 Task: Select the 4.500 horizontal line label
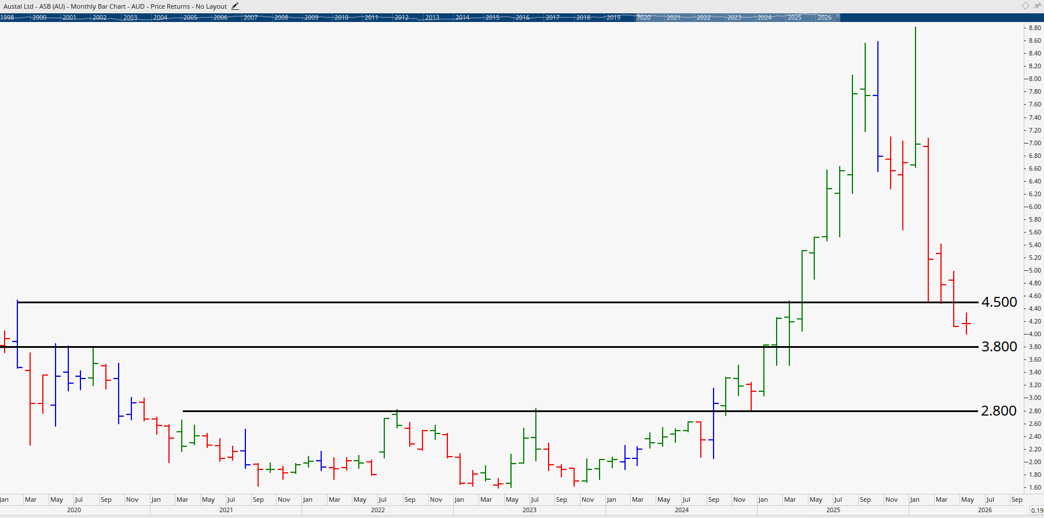999,302
